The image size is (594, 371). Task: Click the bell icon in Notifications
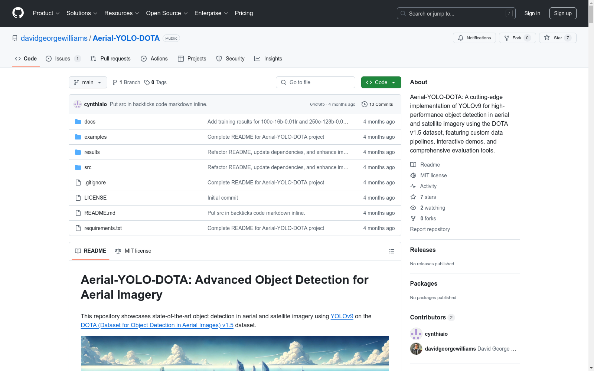point(461,38)
